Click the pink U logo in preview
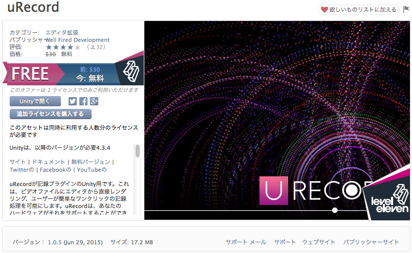Image resolution: width=412 pixels, height=253 pixels. click(274, 191)
